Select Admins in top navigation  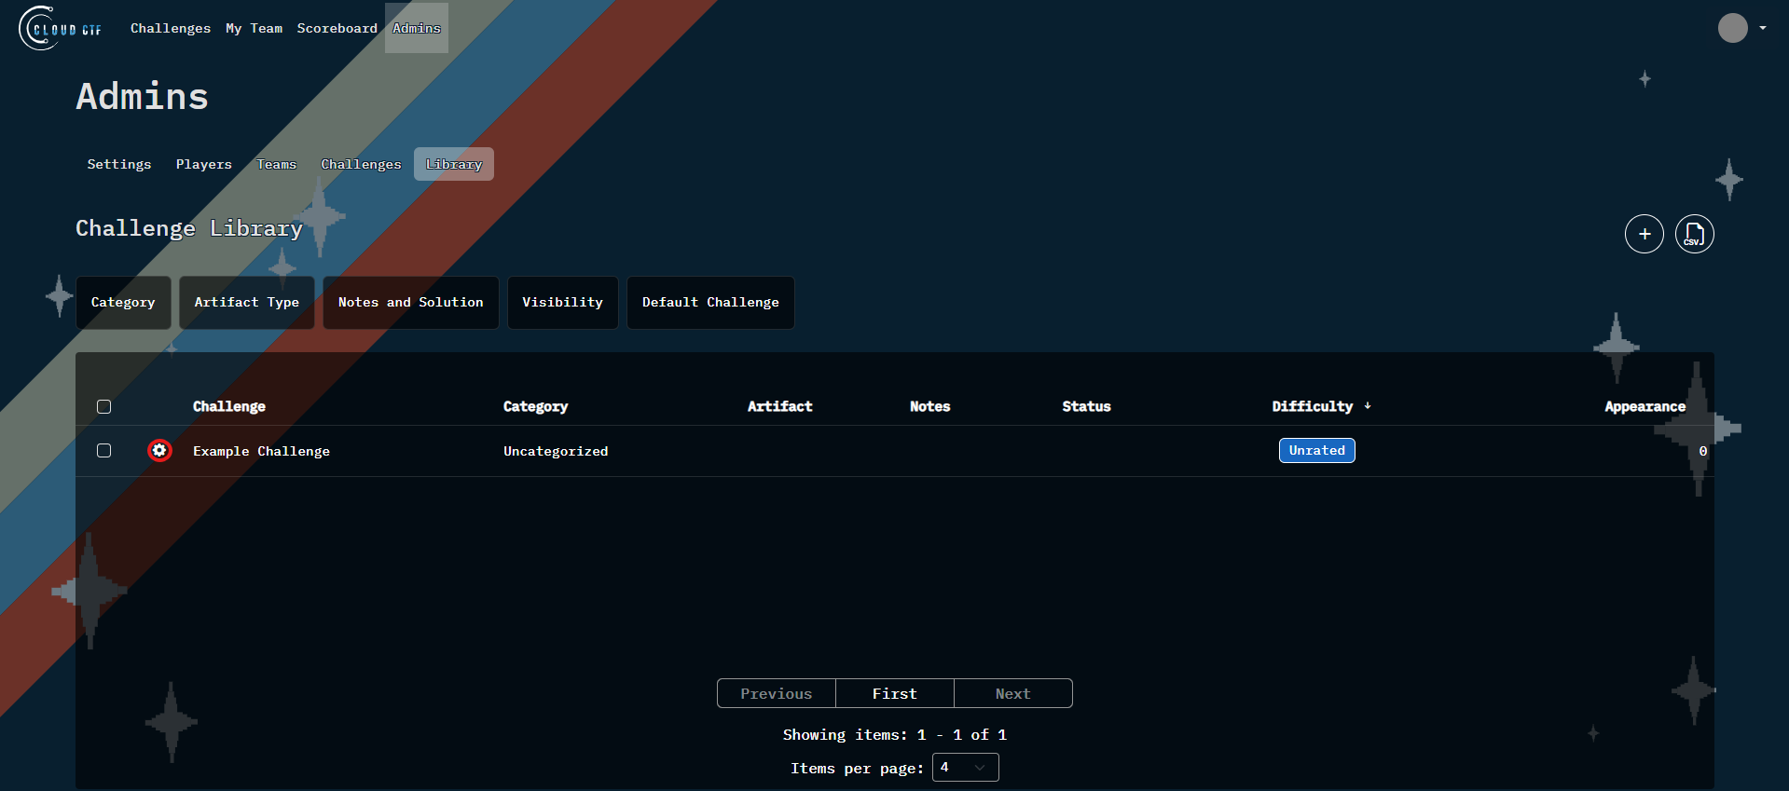[x=417, y=28]
